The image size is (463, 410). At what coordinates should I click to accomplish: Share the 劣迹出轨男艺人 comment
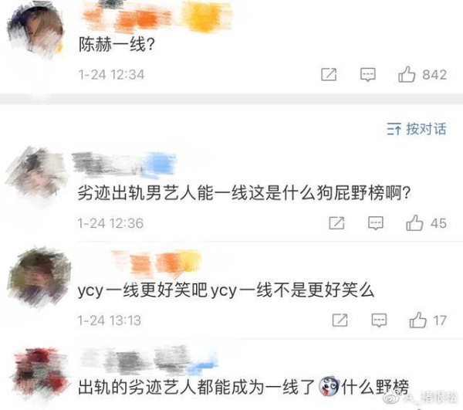(x=336, y=222)
